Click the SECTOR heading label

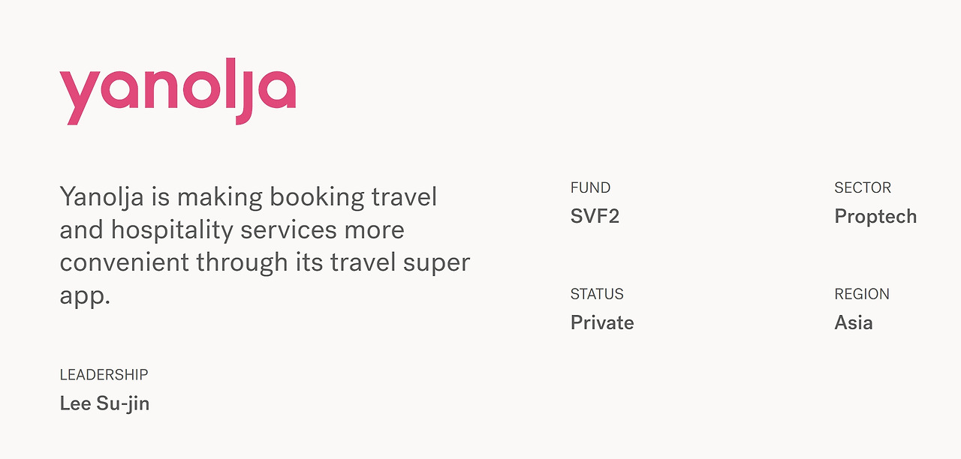(x=863, y=187)
